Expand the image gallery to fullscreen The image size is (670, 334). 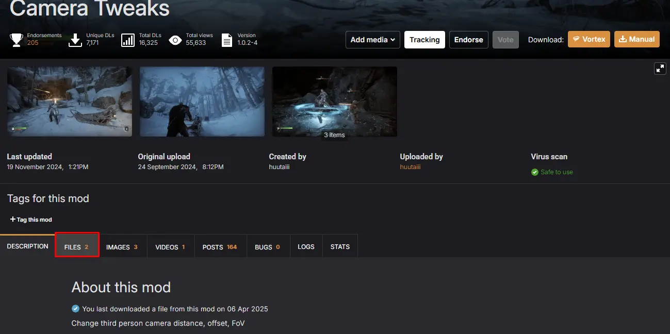point(660,68)
